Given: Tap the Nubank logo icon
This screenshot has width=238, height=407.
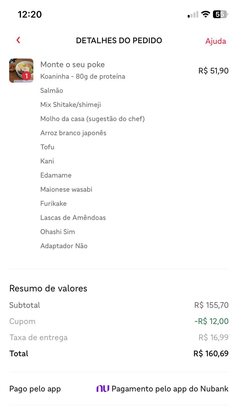Looking at the screenshot, I should tap(103, 389).
